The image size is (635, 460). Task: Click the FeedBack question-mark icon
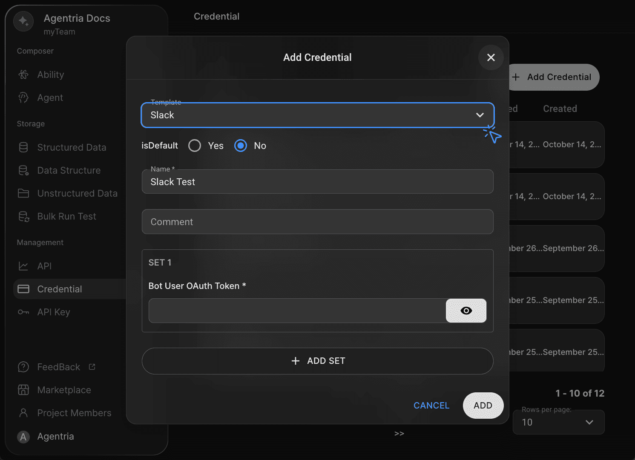(x=23, y=367)
